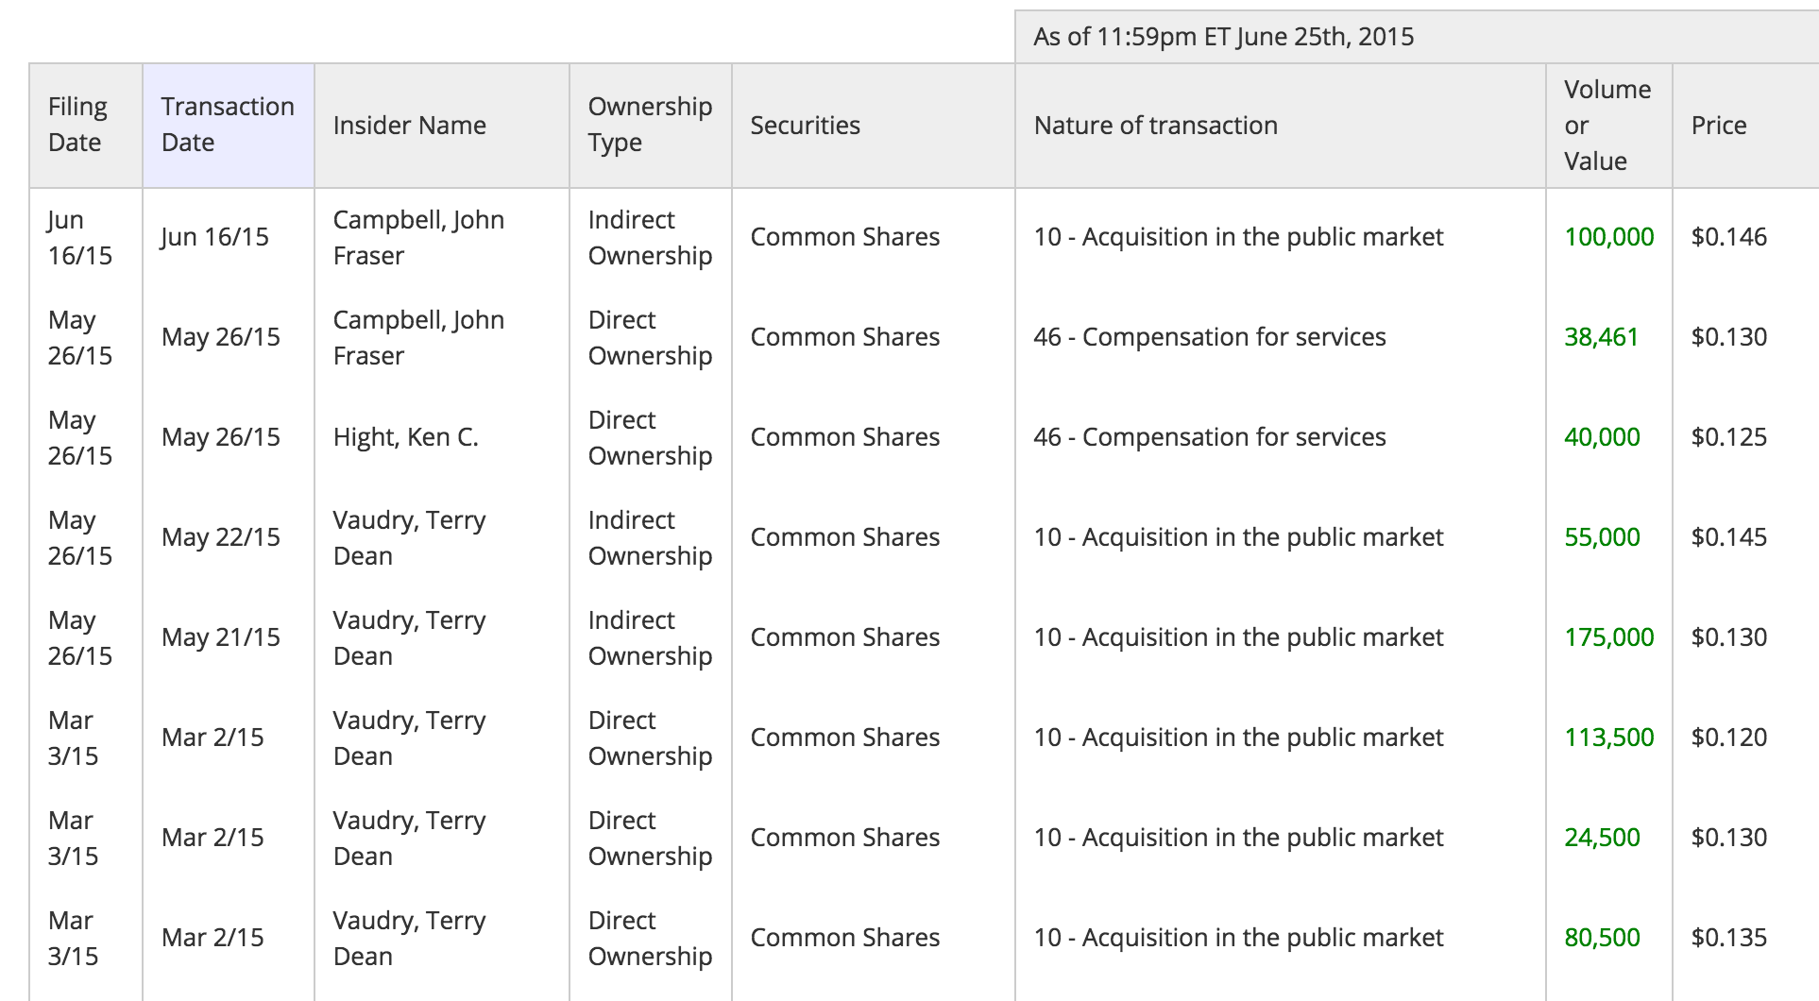Image resolution: width=1819 pixels, height=1001 pixels.
Task: Click Campbell, John Fraser in Jun 16/15 row
Action: (418, 237)
